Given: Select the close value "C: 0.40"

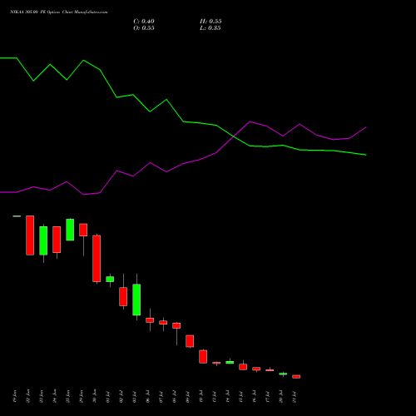Looking at the screenshot, I should click(144, 22).
